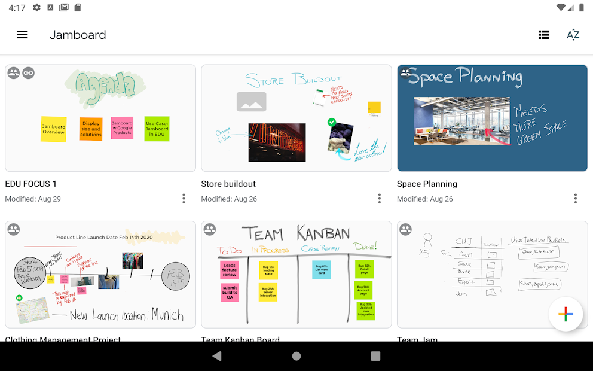Image resolution: width=593 pixels, height=371 pixels.
Task: Click the collaborators icon on Clothing Management Project
Action: pos(14,229)
